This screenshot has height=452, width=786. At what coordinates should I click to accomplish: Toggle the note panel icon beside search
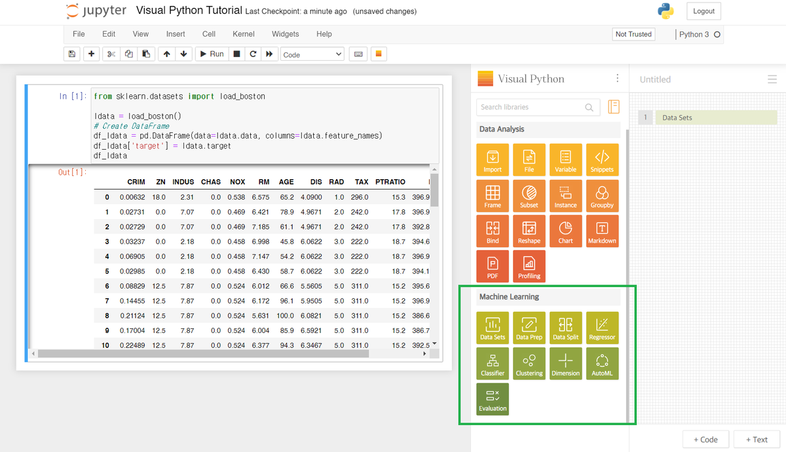pos(614,107)
